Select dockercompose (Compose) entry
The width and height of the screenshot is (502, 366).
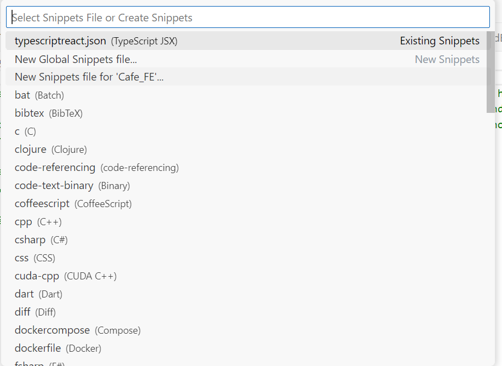(x=248, y=330)
